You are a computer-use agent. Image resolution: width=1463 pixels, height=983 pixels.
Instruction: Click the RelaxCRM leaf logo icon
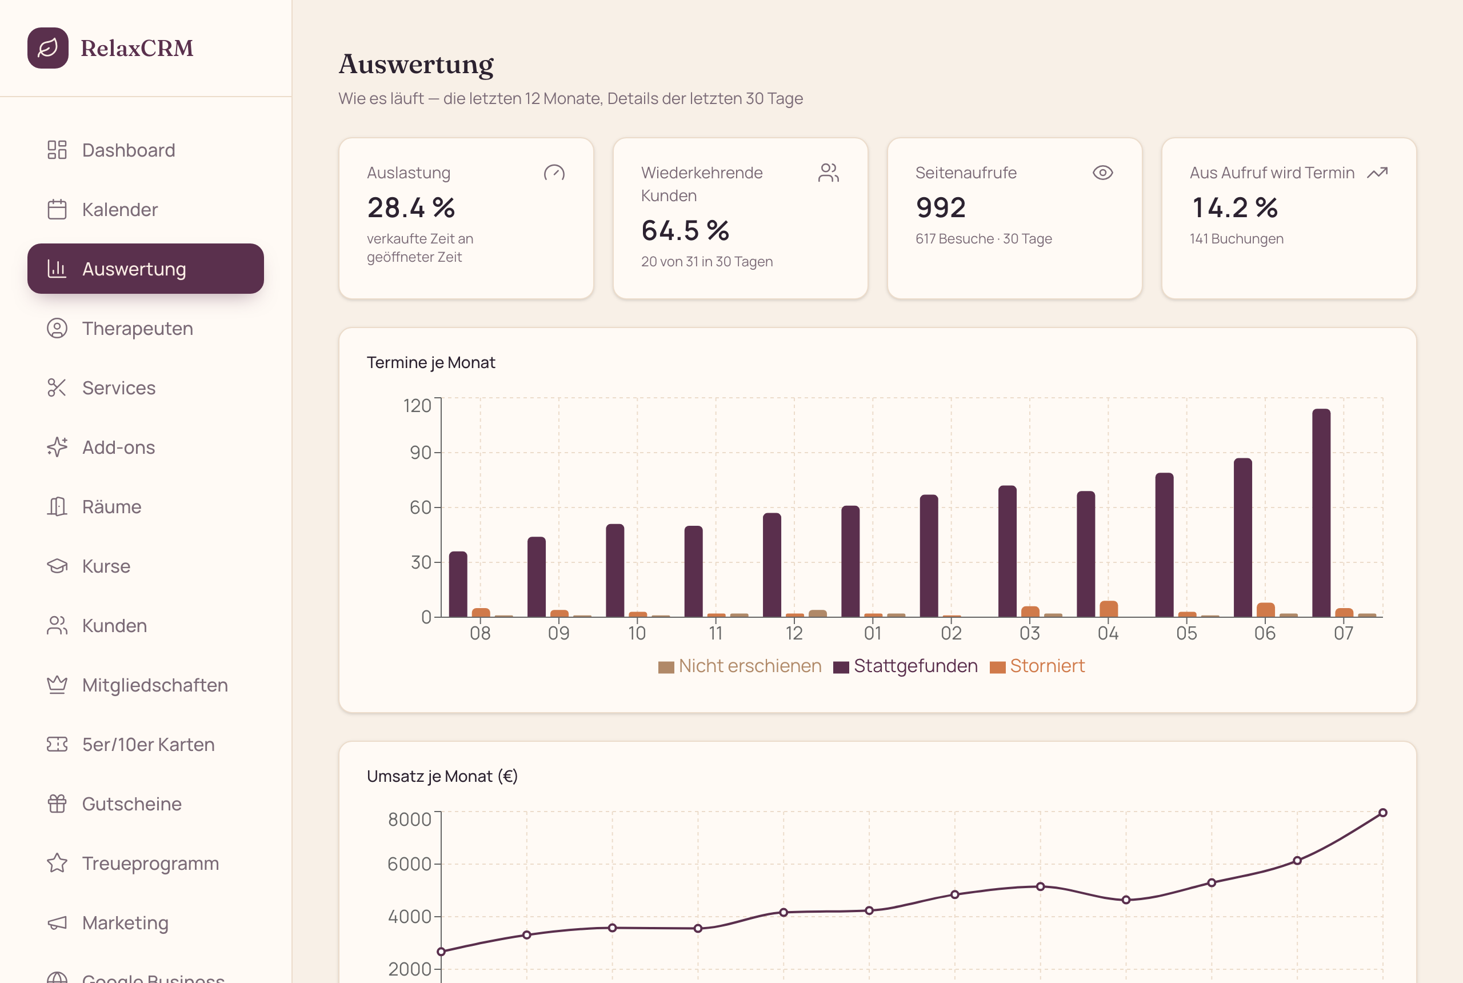47,47
